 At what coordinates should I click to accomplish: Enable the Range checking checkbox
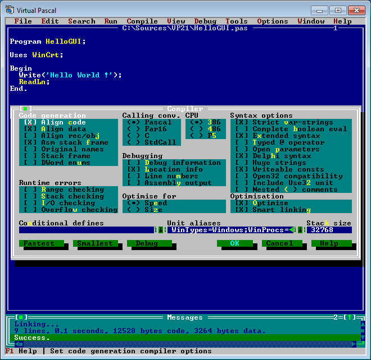28,190
